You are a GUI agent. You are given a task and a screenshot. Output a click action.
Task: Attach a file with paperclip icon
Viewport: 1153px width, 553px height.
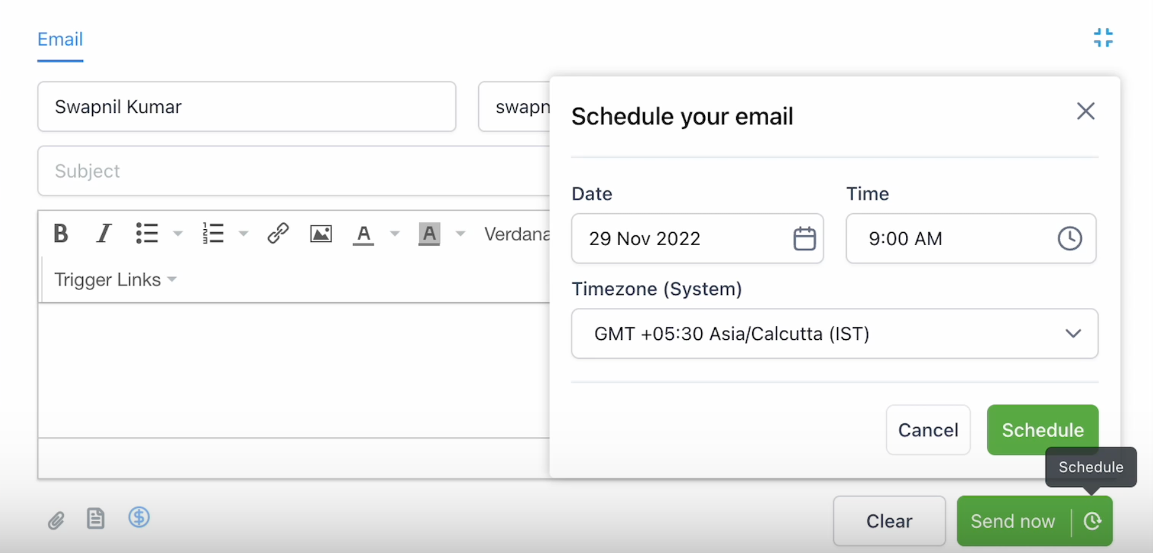56,520
